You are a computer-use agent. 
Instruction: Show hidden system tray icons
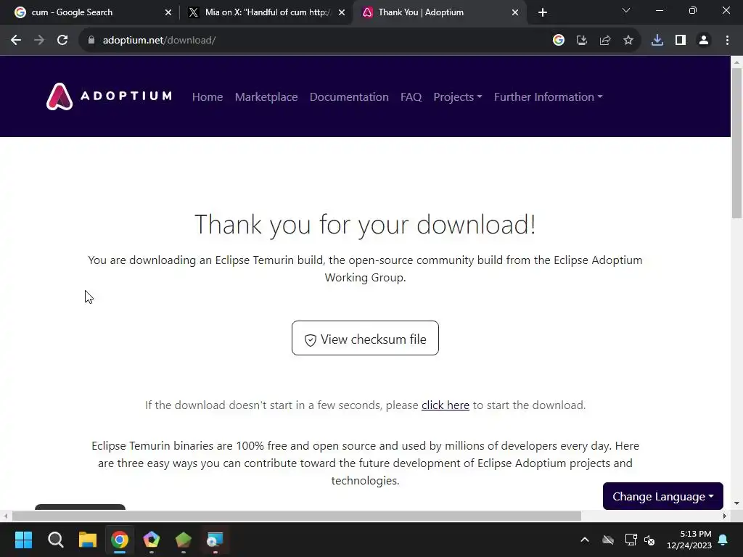(585, 540)
